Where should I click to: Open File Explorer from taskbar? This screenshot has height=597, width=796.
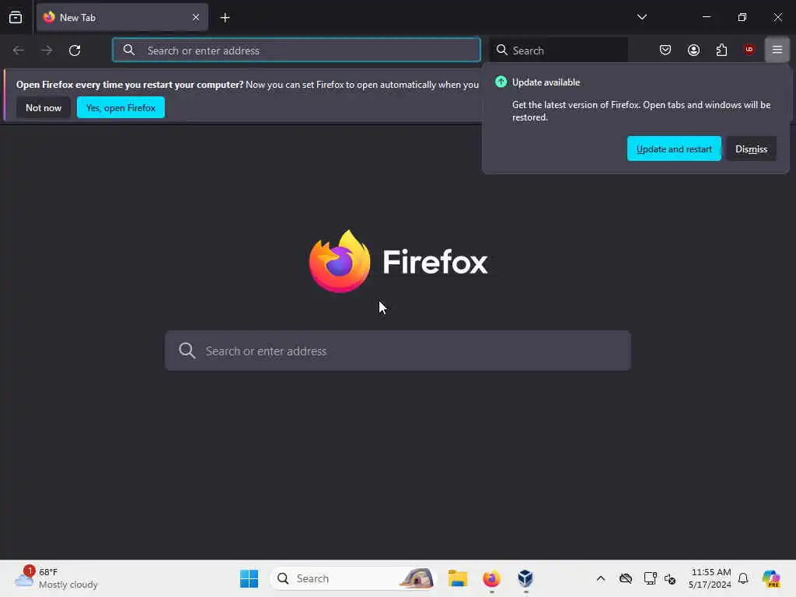(457, 578)
